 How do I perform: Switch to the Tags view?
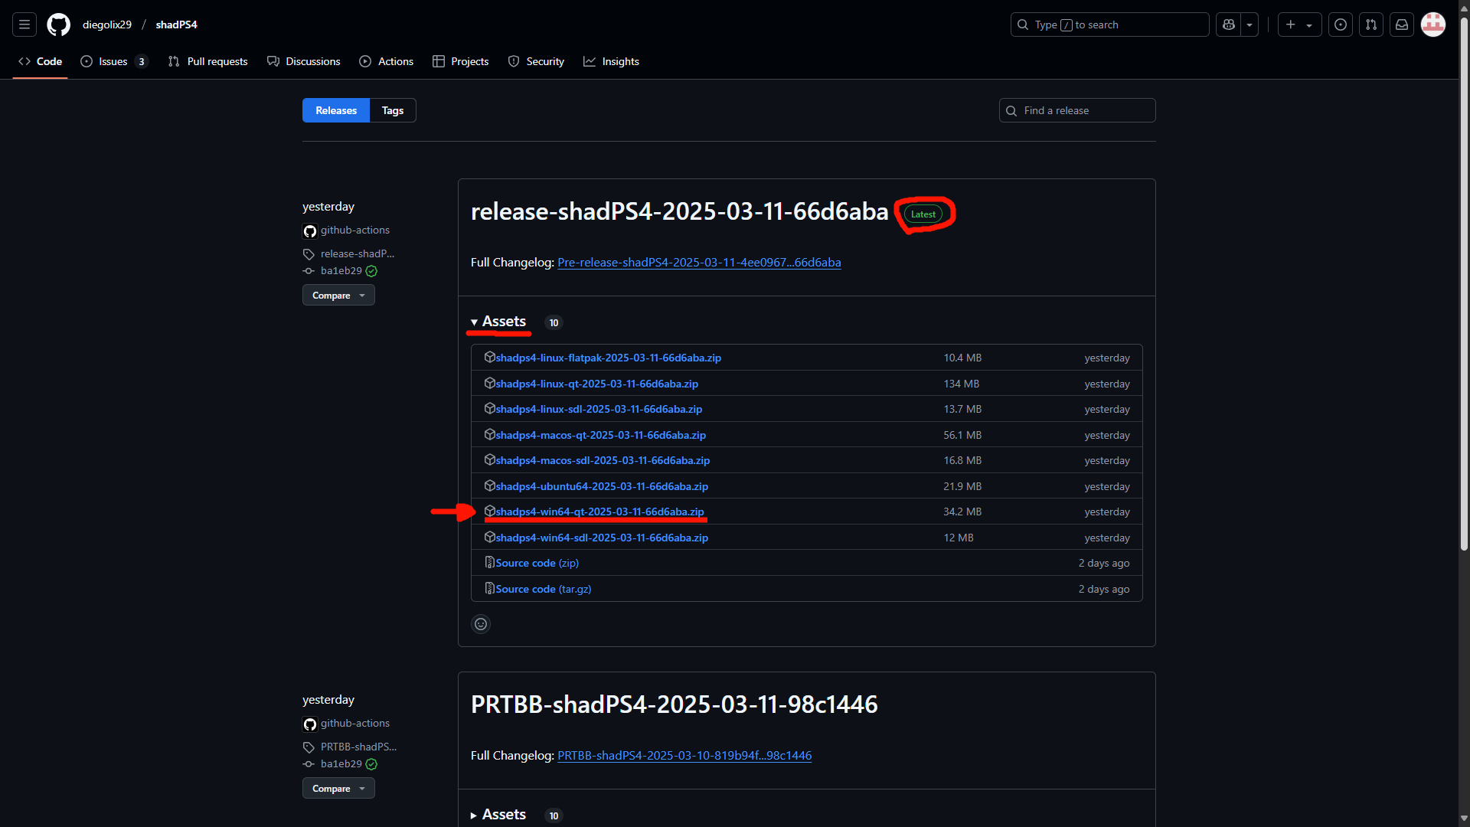393,110
